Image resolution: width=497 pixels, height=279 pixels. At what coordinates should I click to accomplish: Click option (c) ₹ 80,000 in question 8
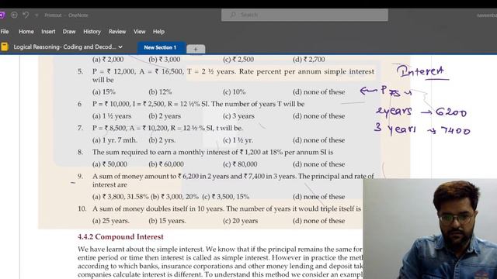(x=240, y=164)
